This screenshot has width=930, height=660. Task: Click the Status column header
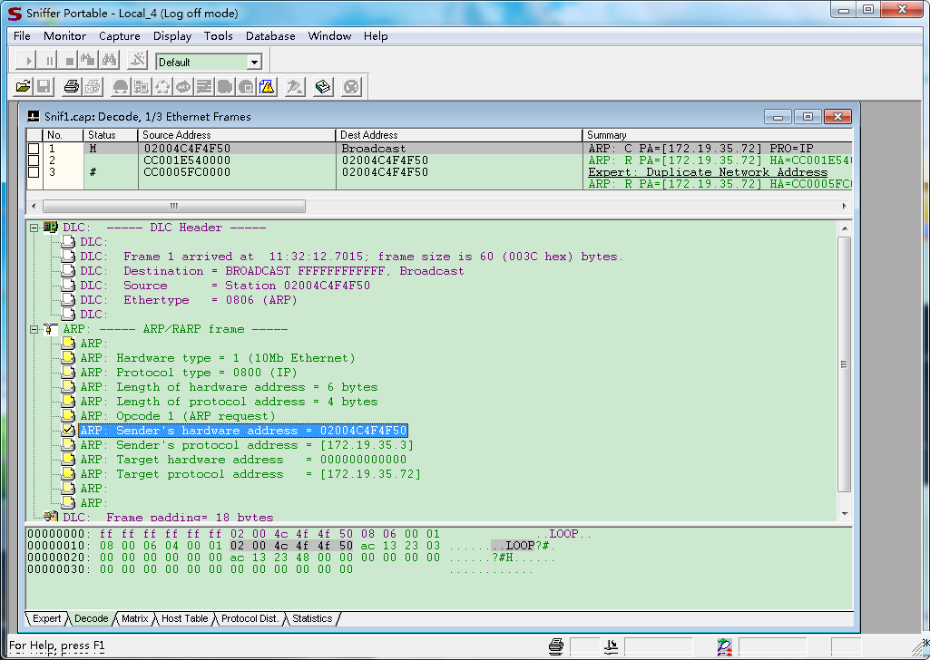pyautogui.click(x=111, y=135)
